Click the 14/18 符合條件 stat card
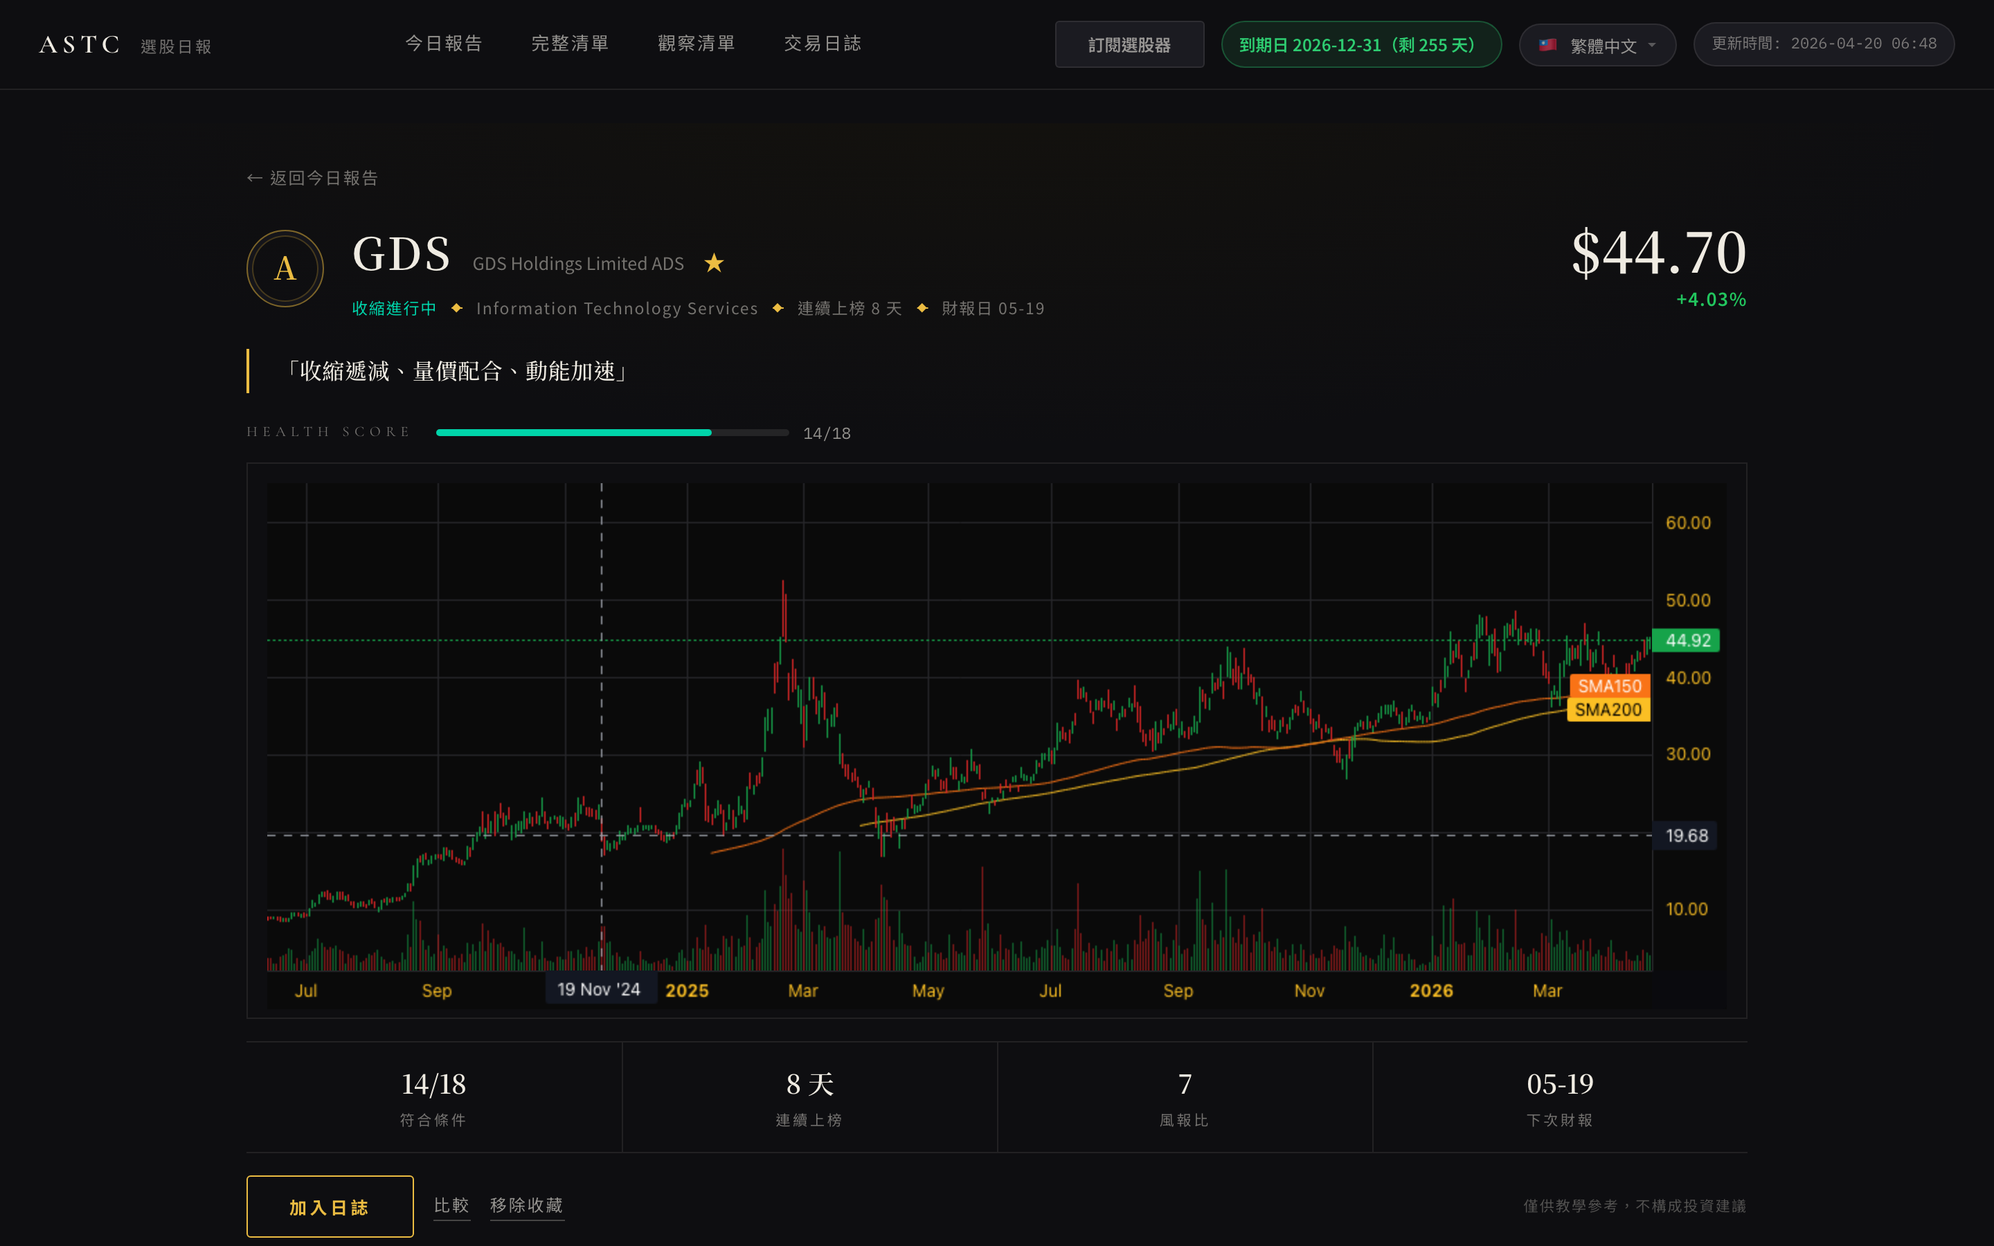The height and width of the screenshot is (1246, 1994). coord(433,1098)
